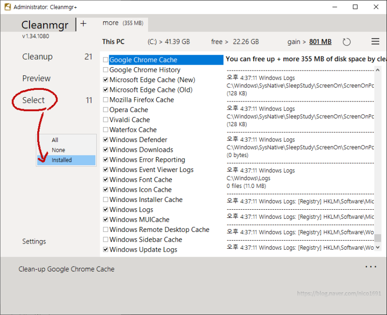Click the scrollbar up arrow in the log panel

(x=378, y=69)
